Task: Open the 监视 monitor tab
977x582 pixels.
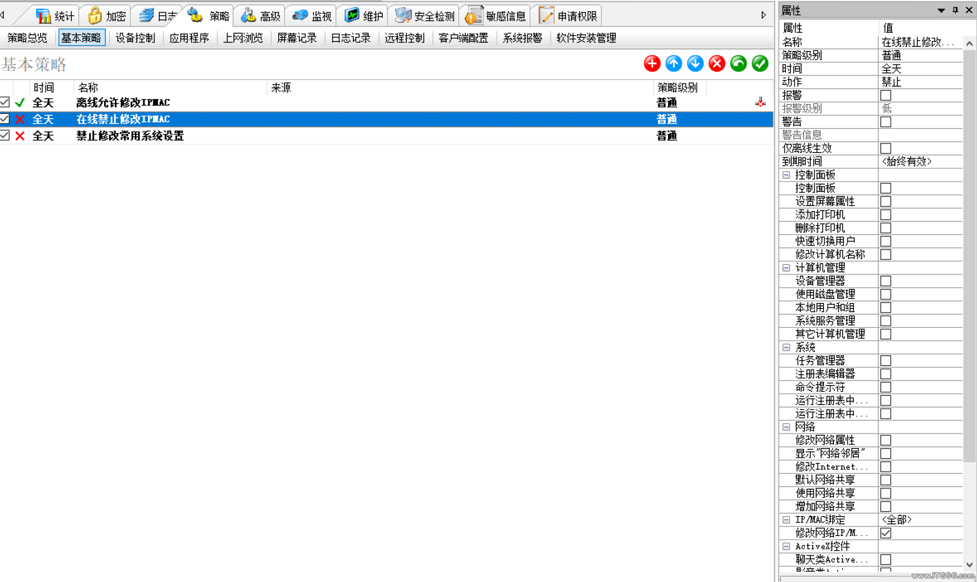Action: (312, 16)
